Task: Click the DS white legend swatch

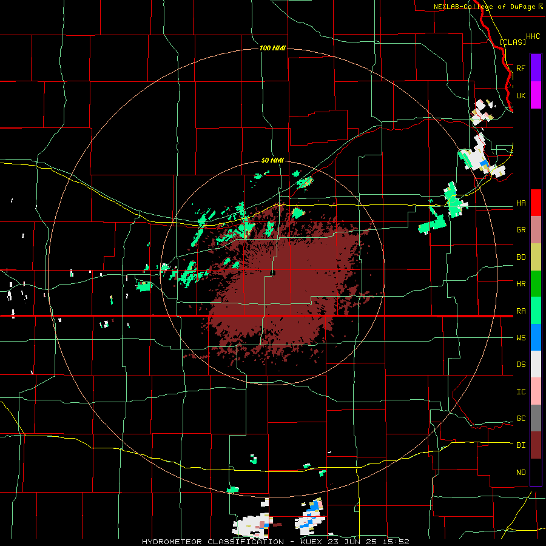Action: click(536, 364)
